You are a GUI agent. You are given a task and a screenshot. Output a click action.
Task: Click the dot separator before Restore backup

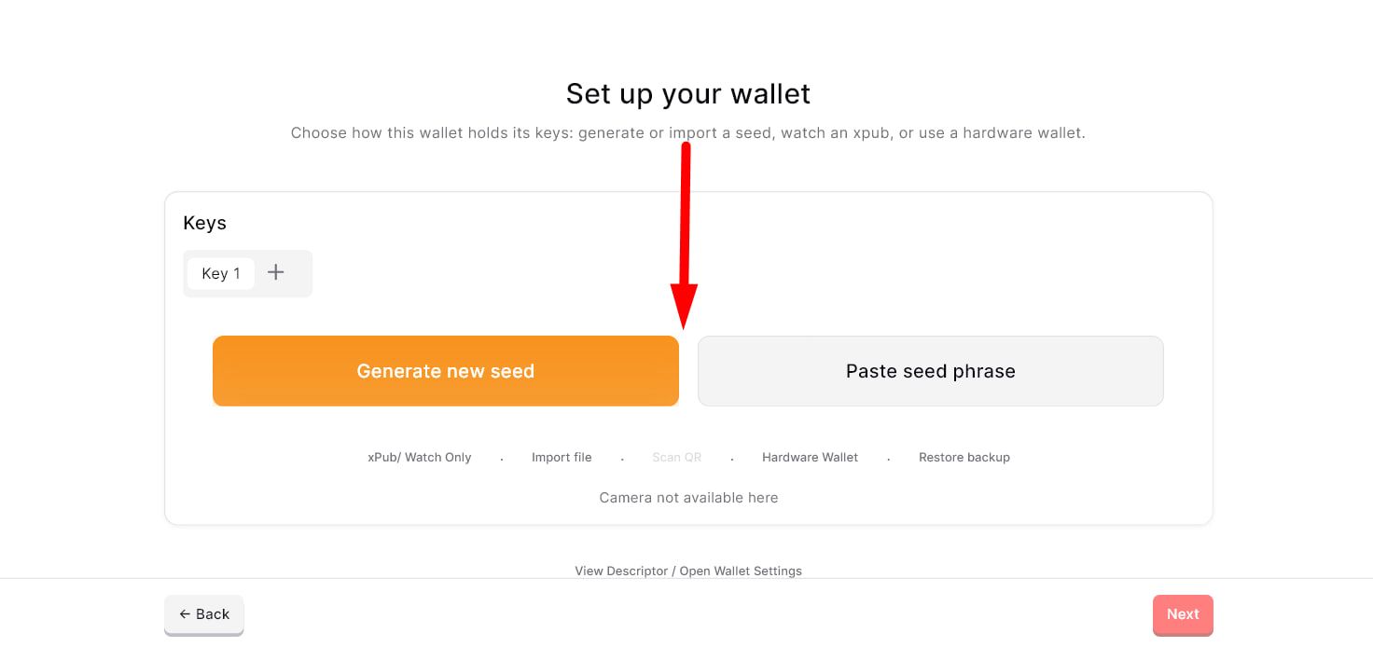tap(888, 459)
